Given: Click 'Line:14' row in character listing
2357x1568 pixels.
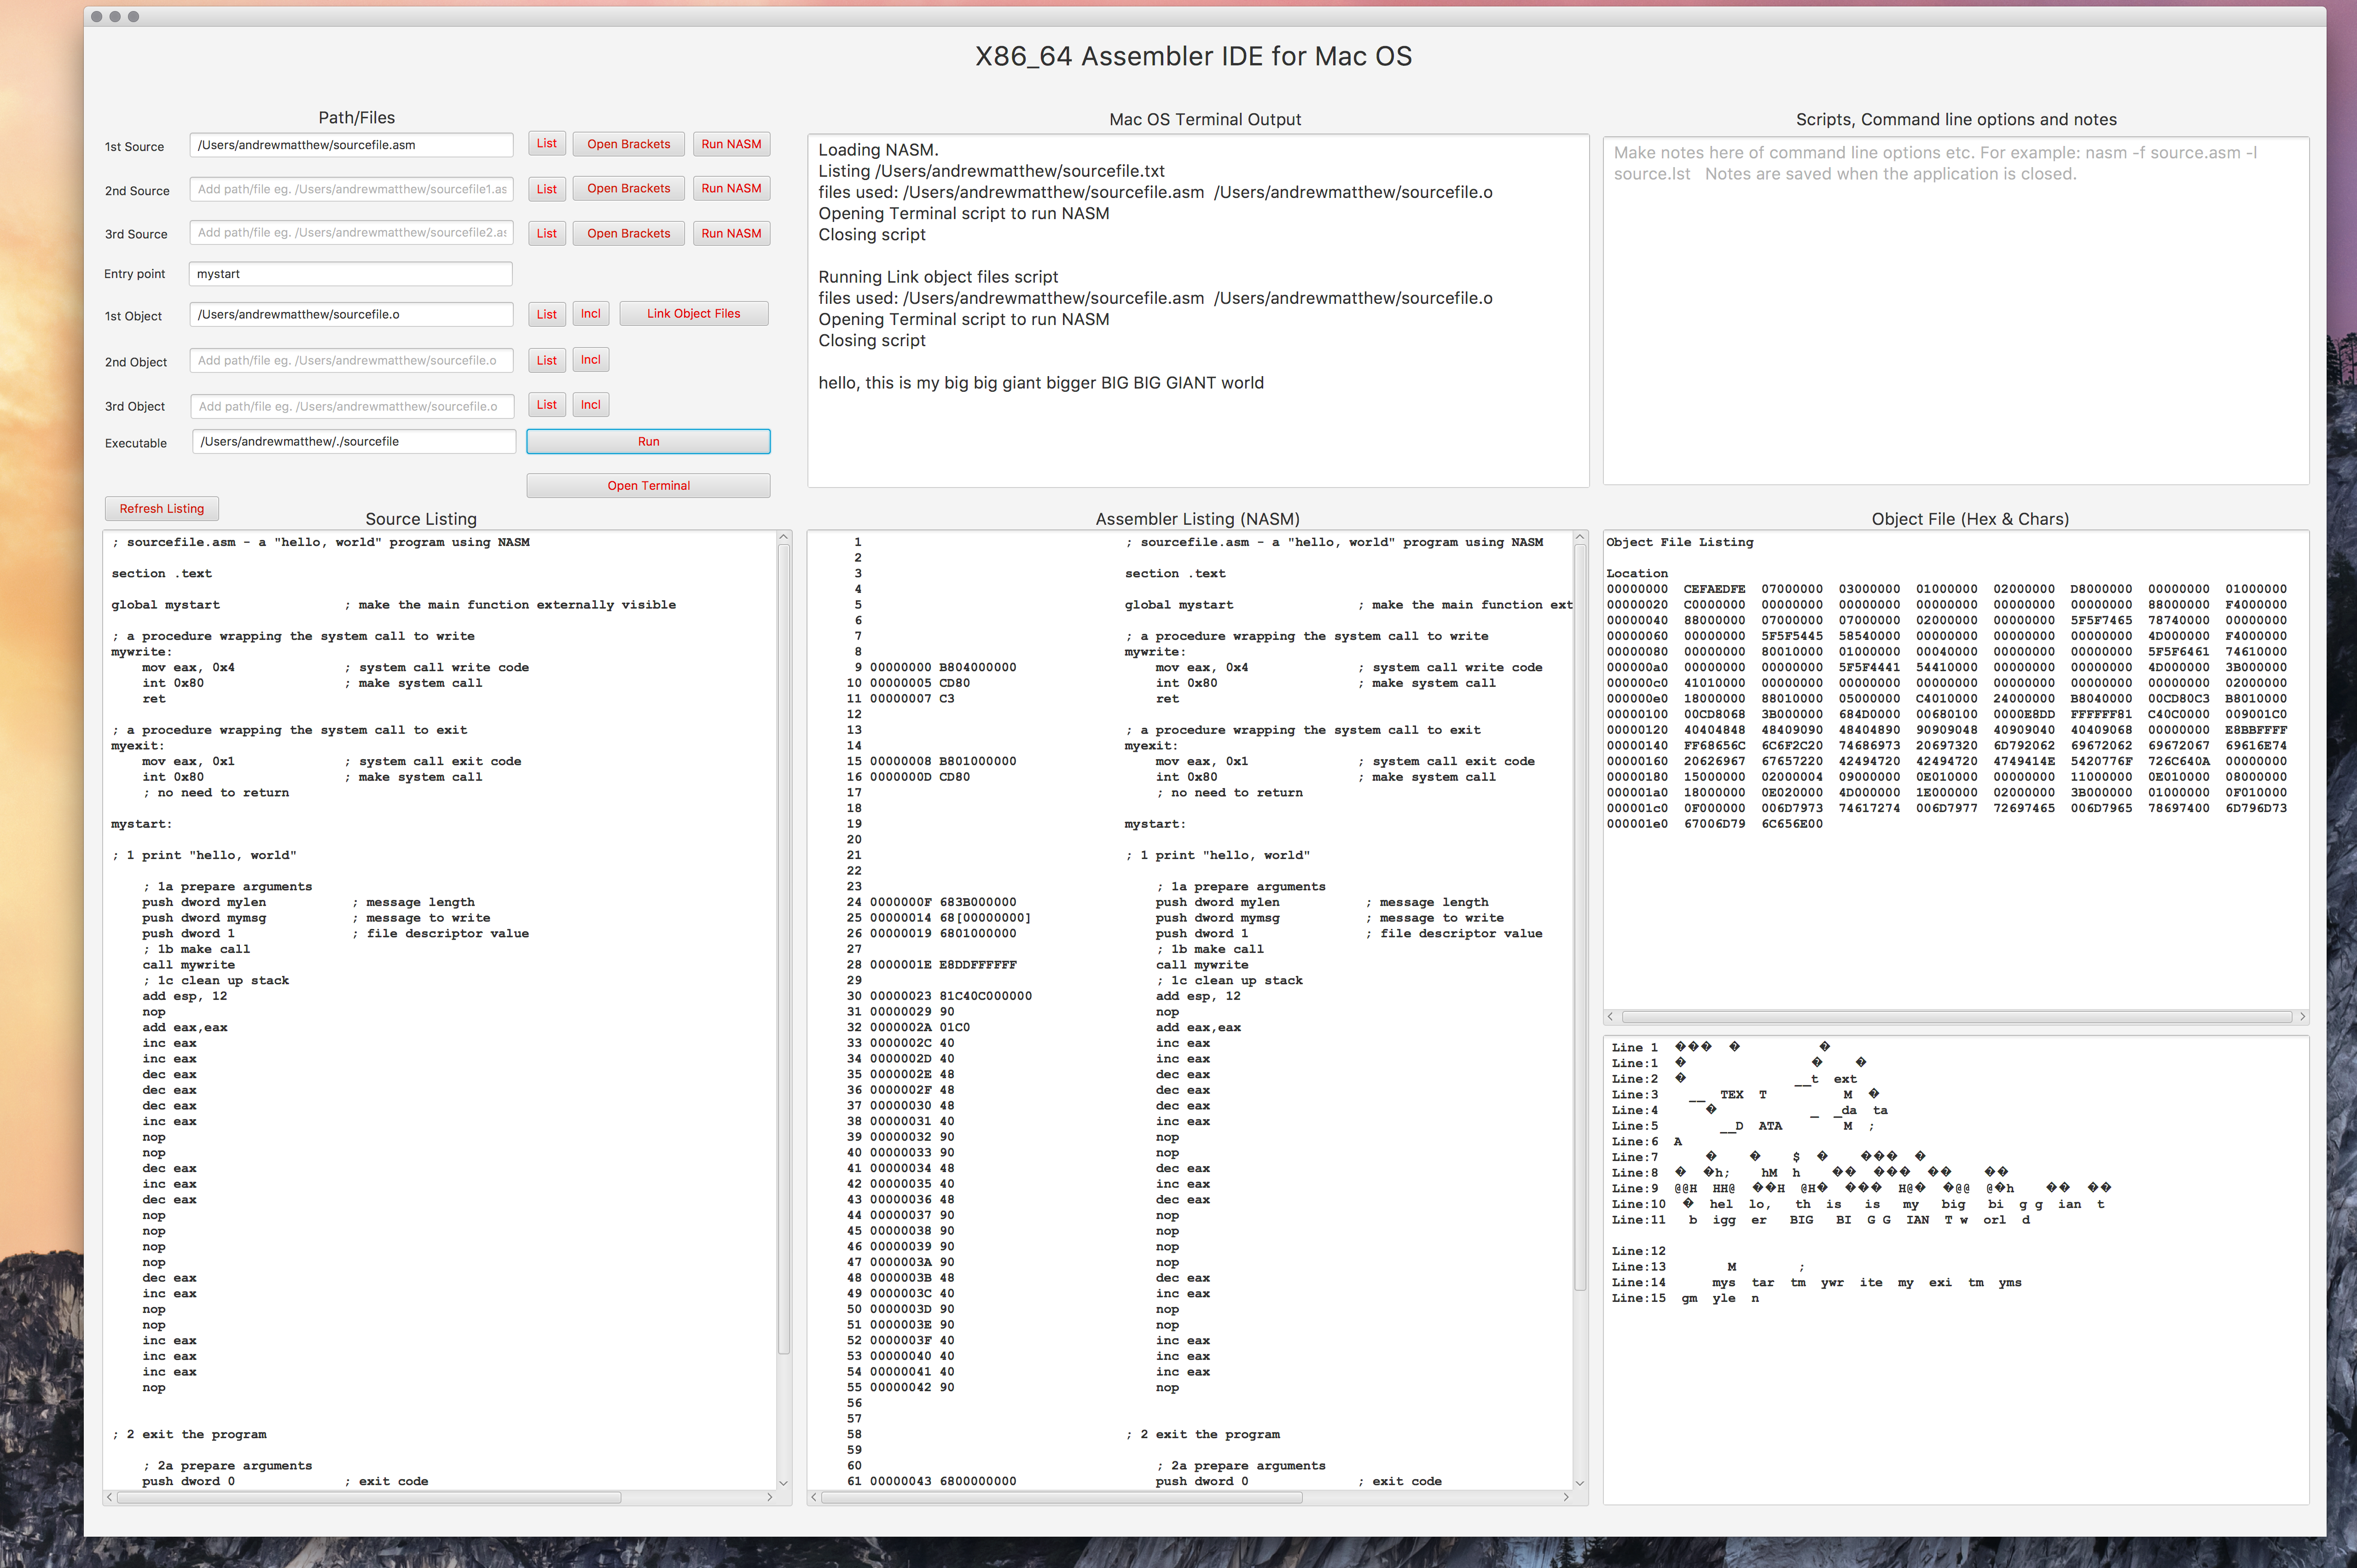Looking at the screenshot, I should coord(1816,1283).
